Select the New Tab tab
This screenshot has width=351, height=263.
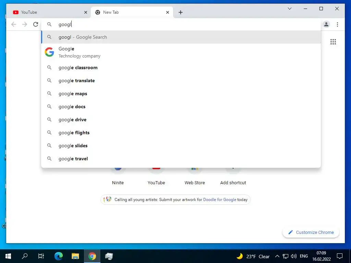click(x=132, y=12)
